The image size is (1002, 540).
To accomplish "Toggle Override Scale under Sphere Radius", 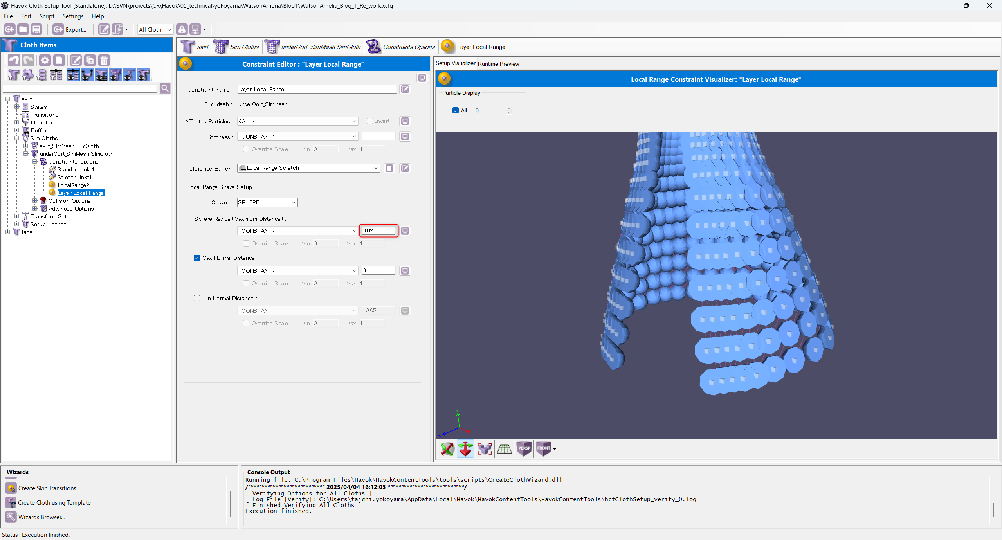I will [x=246, y=243].
